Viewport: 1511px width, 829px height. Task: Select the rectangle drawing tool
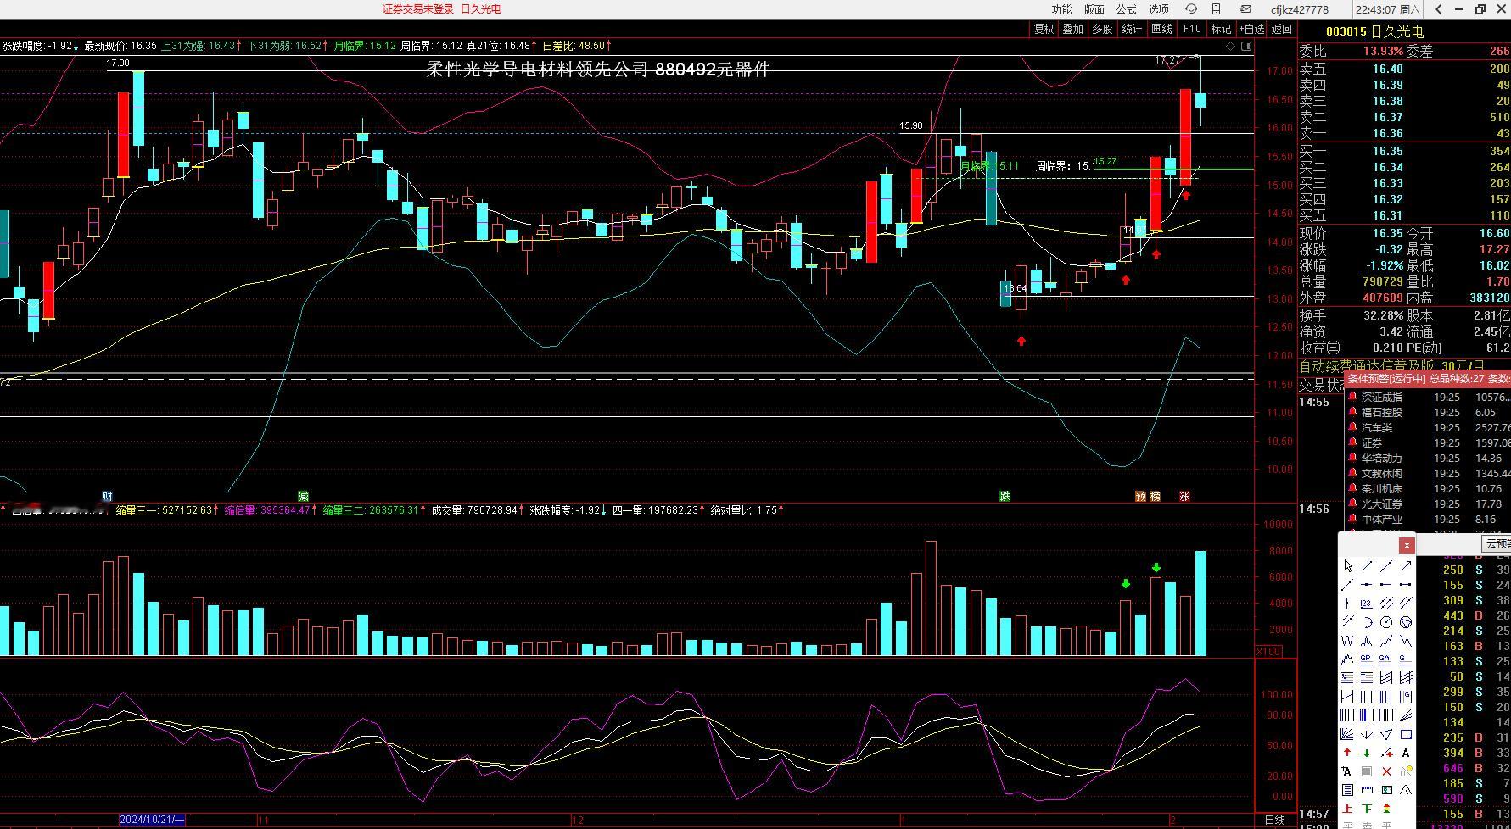1406,734
